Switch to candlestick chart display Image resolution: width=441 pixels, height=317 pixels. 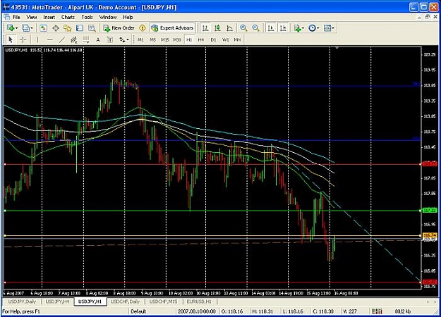coord(217,28)
